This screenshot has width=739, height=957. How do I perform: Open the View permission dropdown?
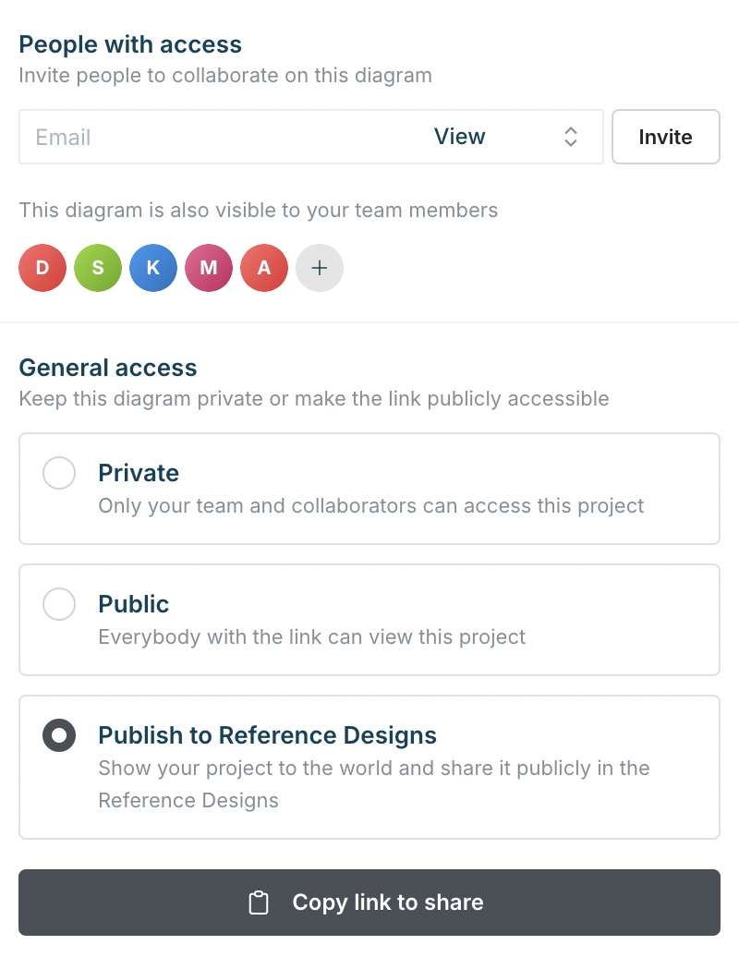[x=503, y=138]
